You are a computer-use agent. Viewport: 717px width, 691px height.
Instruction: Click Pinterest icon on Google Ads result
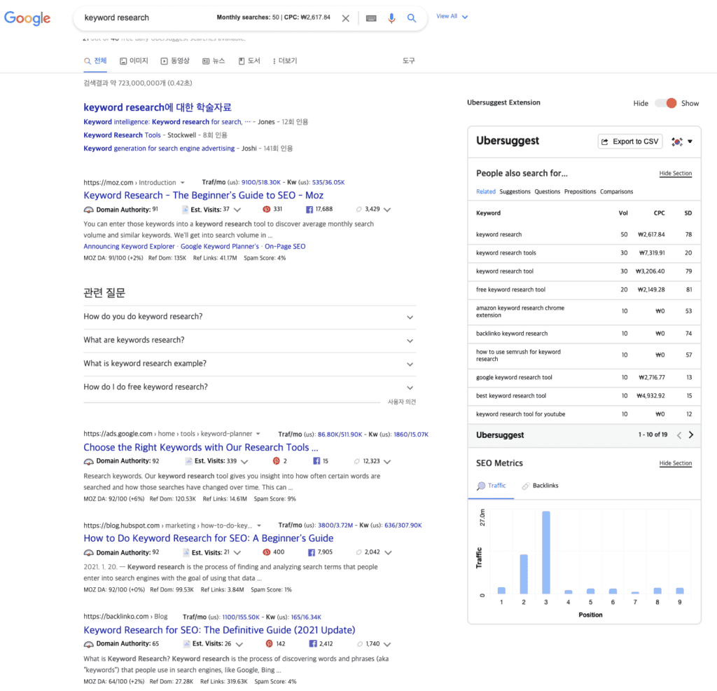coord(276,461)
